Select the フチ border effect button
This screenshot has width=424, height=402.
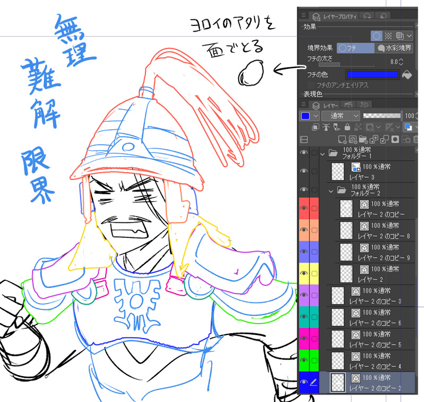click(x=356, y=48)
